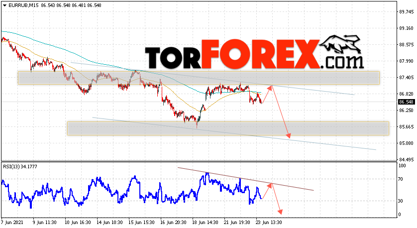Select the 16 Jun 20:30 time label
Image resolution: width=417 pixels, height=228 pixels.
173,222
